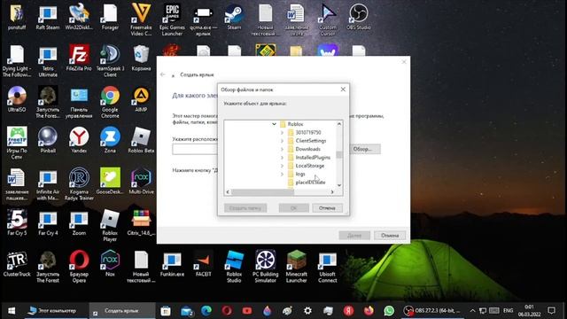The image size is (567, 319).
Task: Switch to Создать ярлык taskbar window
Action: point(122,311)
